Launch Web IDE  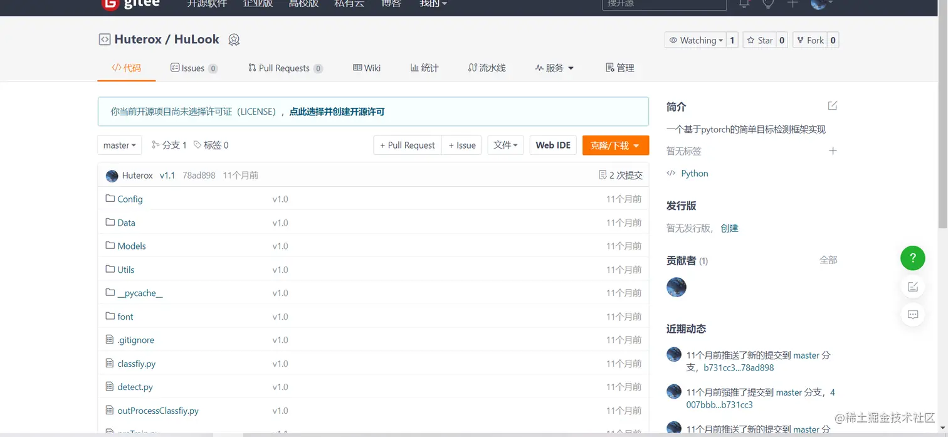(553, 145)
